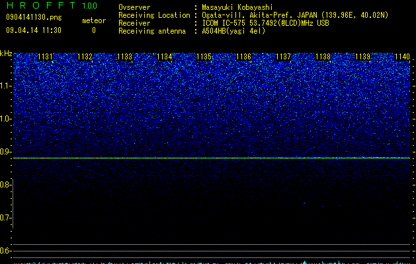Select the 1135 time label
Viewport: 416px width, 264px height.
(x=204, y=57)
